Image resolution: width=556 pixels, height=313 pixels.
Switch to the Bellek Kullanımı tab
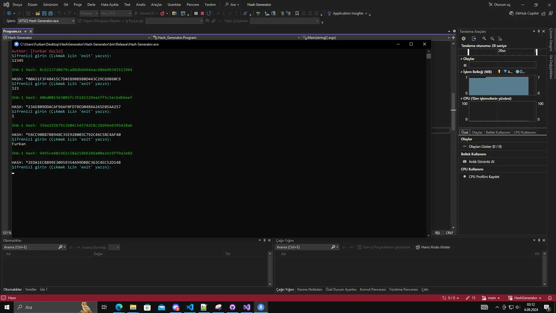click(x=498, y=132)
